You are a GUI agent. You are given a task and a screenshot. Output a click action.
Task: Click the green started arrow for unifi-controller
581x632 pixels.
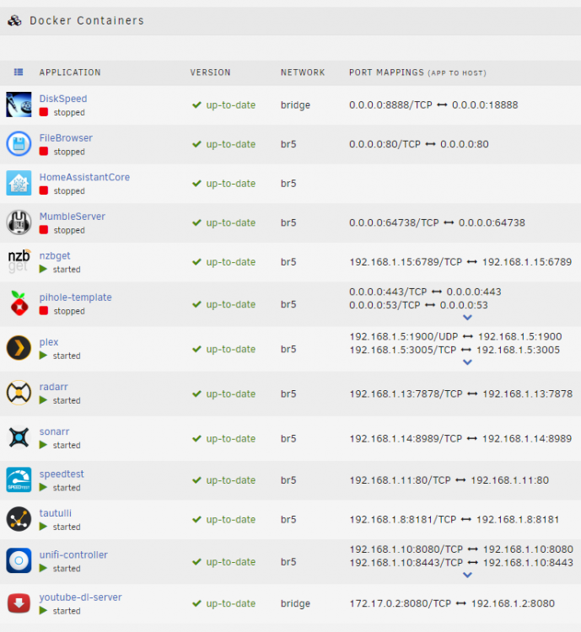(x=43, y=568)
